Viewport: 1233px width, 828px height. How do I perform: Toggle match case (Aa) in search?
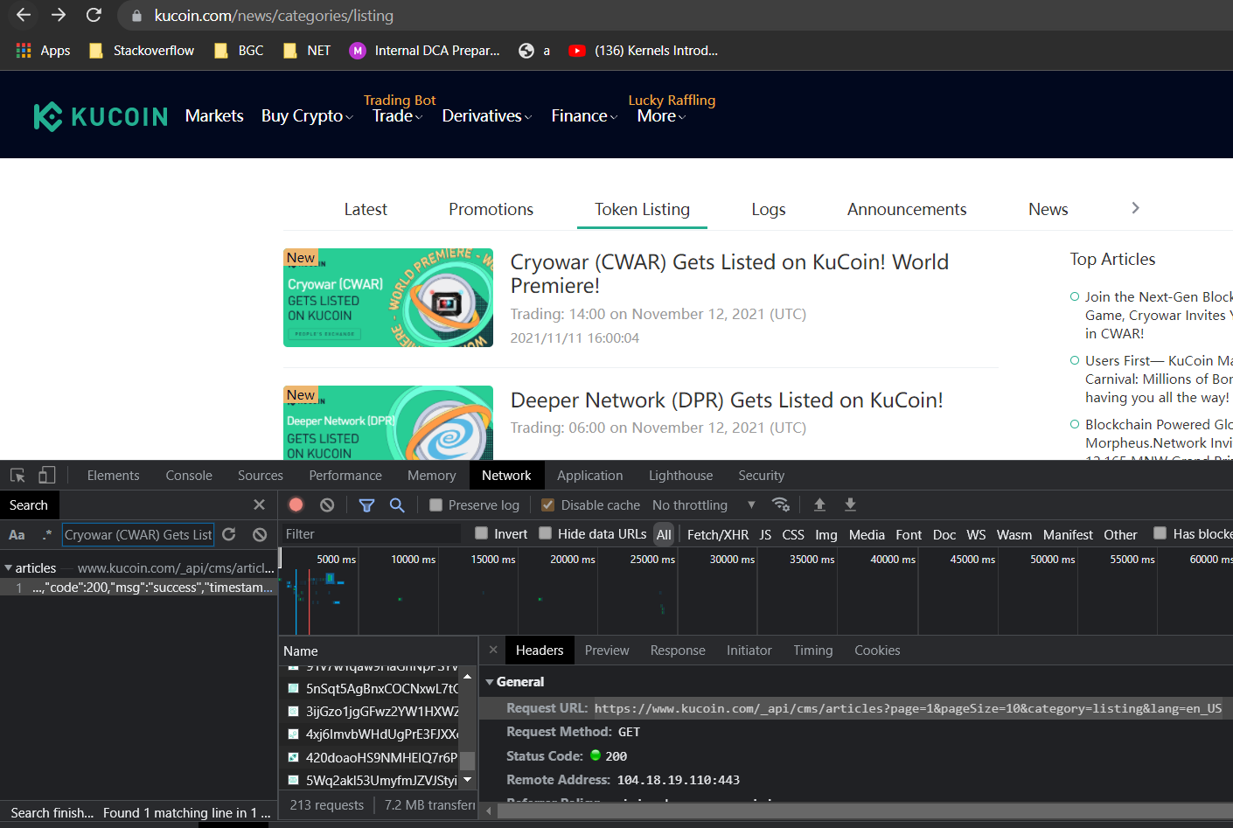(x=17, y=534)
